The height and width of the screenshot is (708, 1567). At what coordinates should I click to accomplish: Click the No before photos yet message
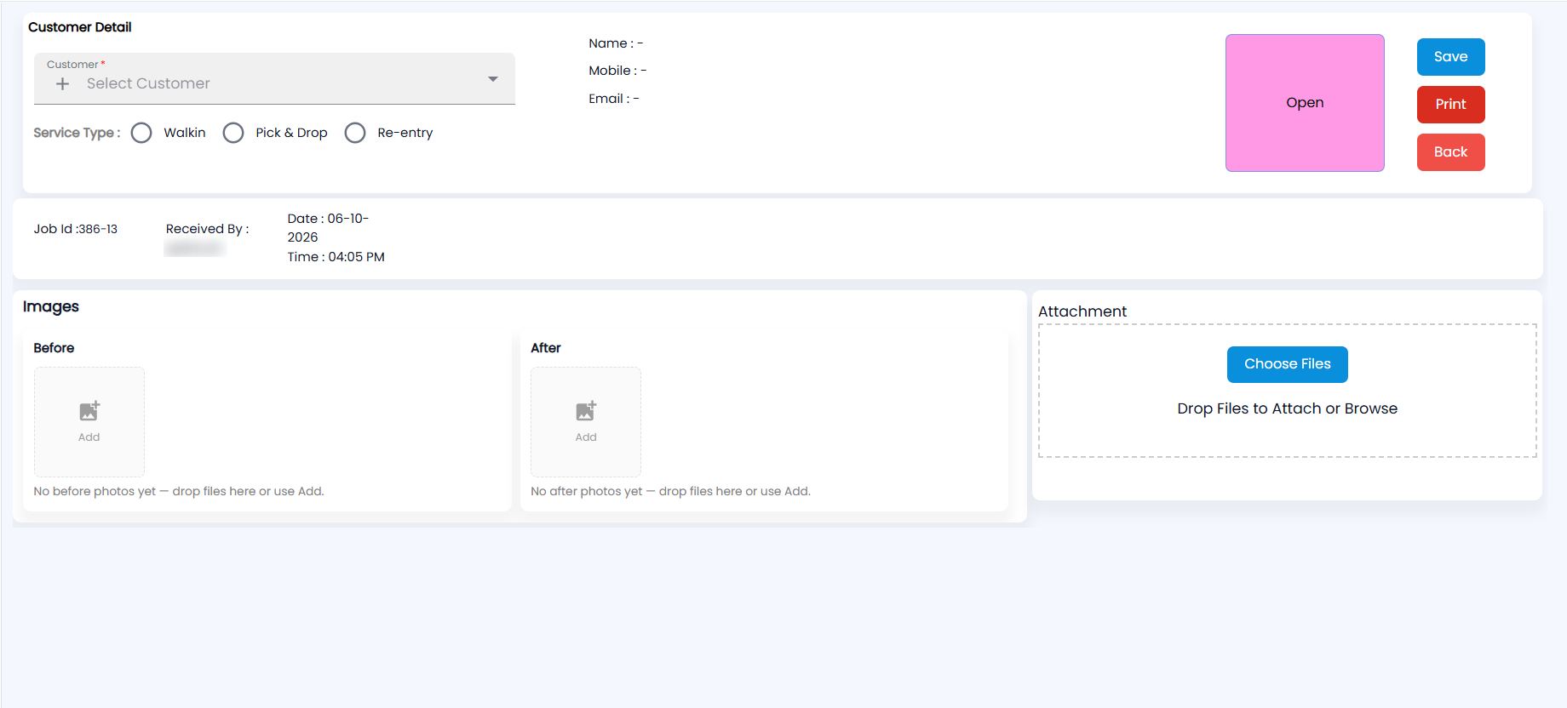(179, 491)
